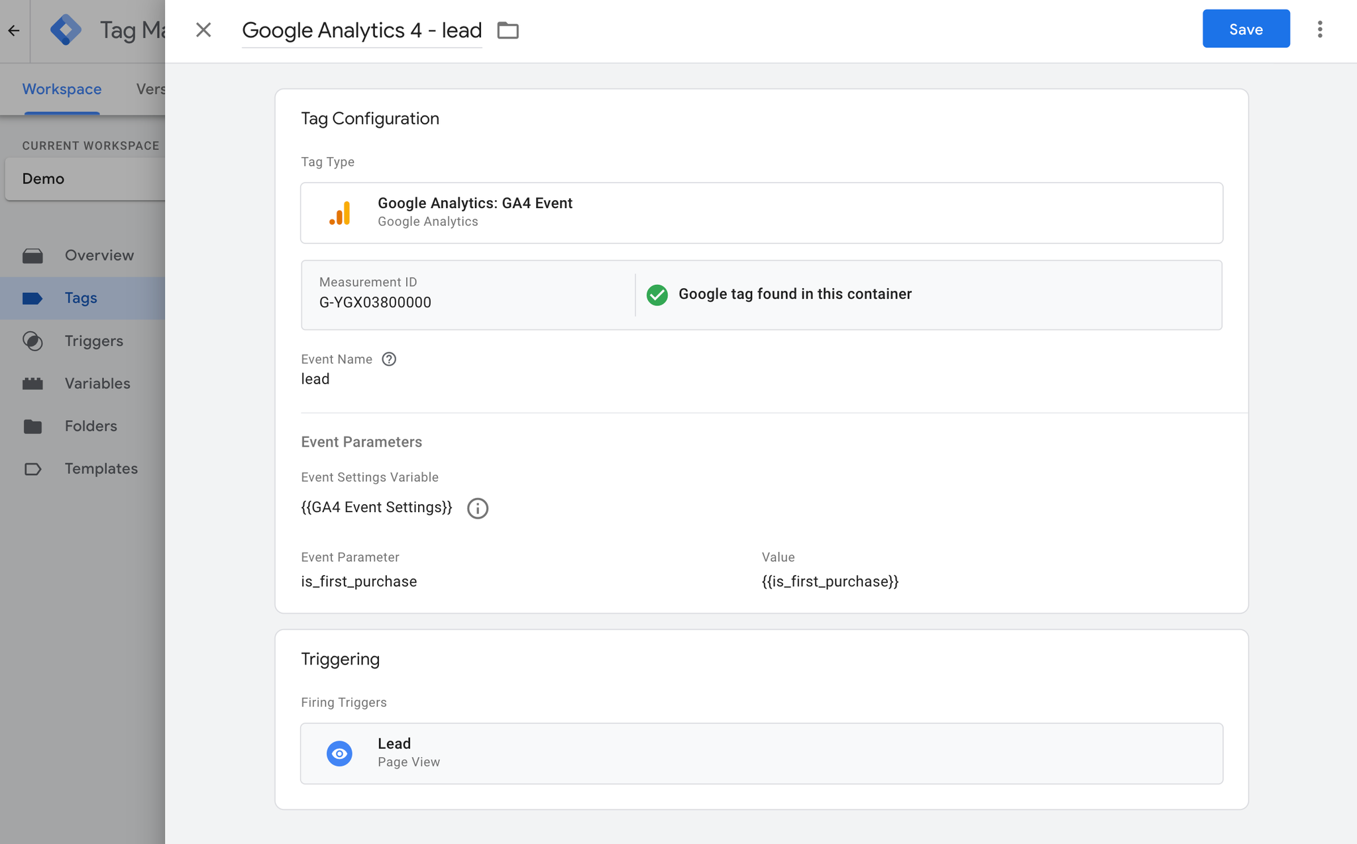Click the is_first_purchase value variable

830,582
